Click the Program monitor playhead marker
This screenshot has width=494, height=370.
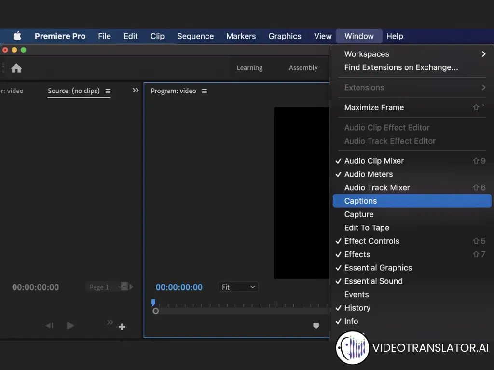pyautogui.click(x=153, y=303)
